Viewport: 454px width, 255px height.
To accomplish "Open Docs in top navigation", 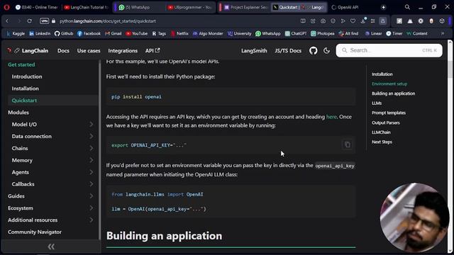I will [x=63, y=50].
